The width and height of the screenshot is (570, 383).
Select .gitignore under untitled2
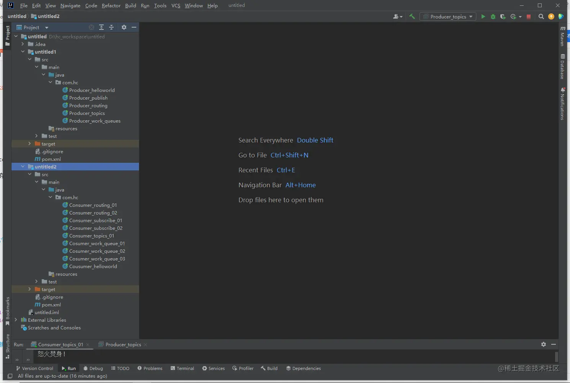[52, 297]
